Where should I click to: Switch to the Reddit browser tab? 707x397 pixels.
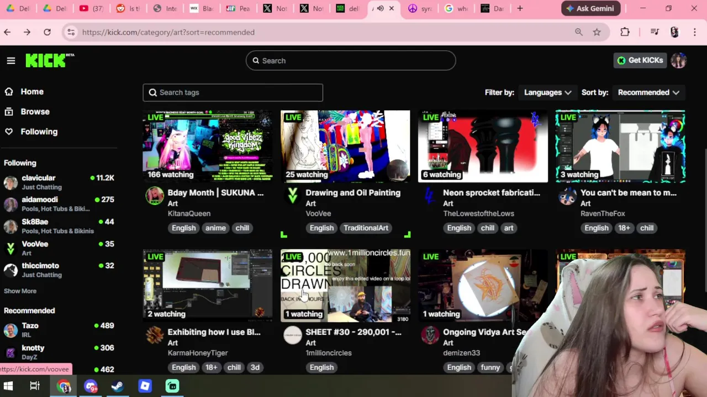pyautogui.click(x=127, y=8)
